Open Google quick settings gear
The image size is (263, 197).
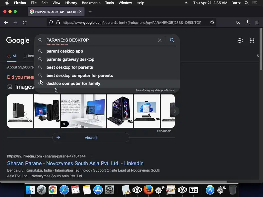[x=240, y=40]
